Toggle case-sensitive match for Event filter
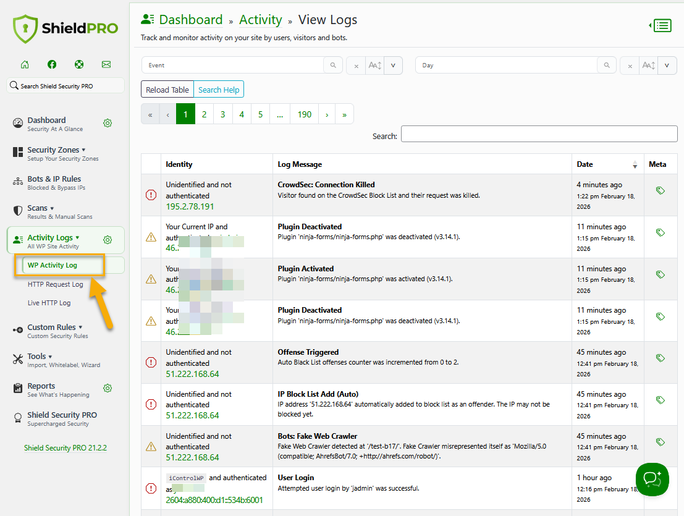The height and width of the screenshot is (516, 684). point(374,66)
